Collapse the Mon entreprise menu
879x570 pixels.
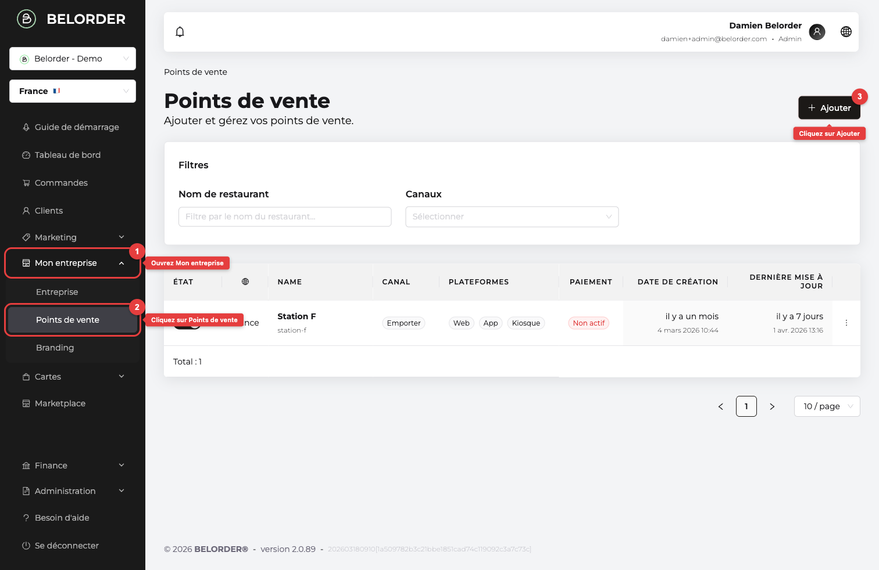tap(73, 263)
